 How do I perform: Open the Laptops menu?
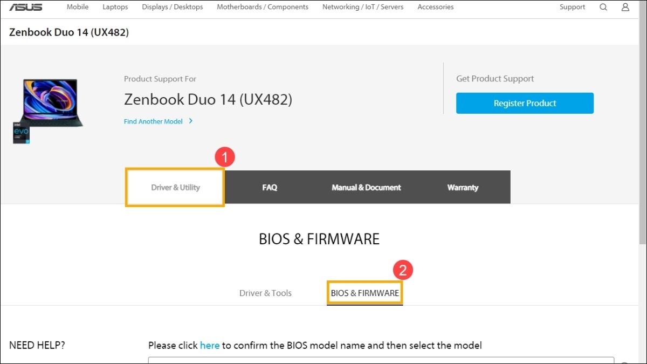[115, 7]
